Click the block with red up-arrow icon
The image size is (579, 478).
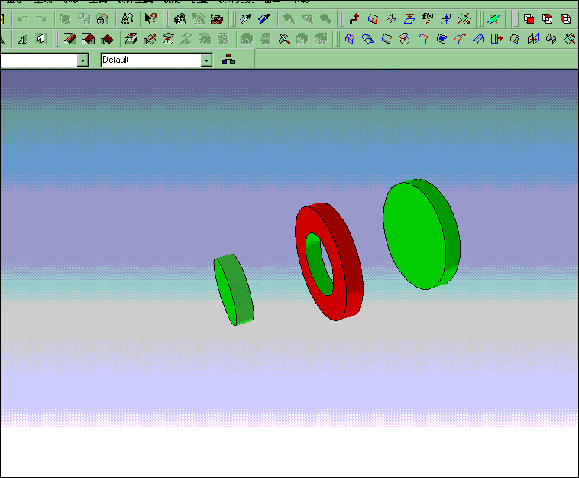click(x=131, y=38)
